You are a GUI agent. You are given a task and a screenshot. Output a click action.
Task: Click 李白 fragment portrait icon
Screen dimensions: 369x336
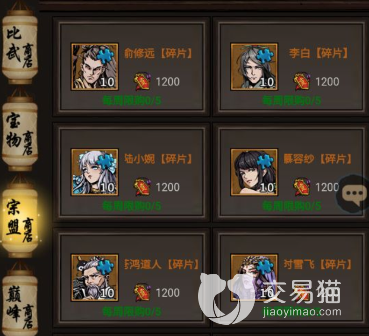click(254, 67)
